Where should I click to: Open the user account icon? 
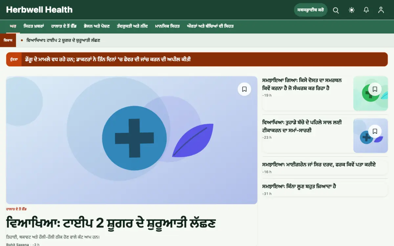(x=381, y=10)
